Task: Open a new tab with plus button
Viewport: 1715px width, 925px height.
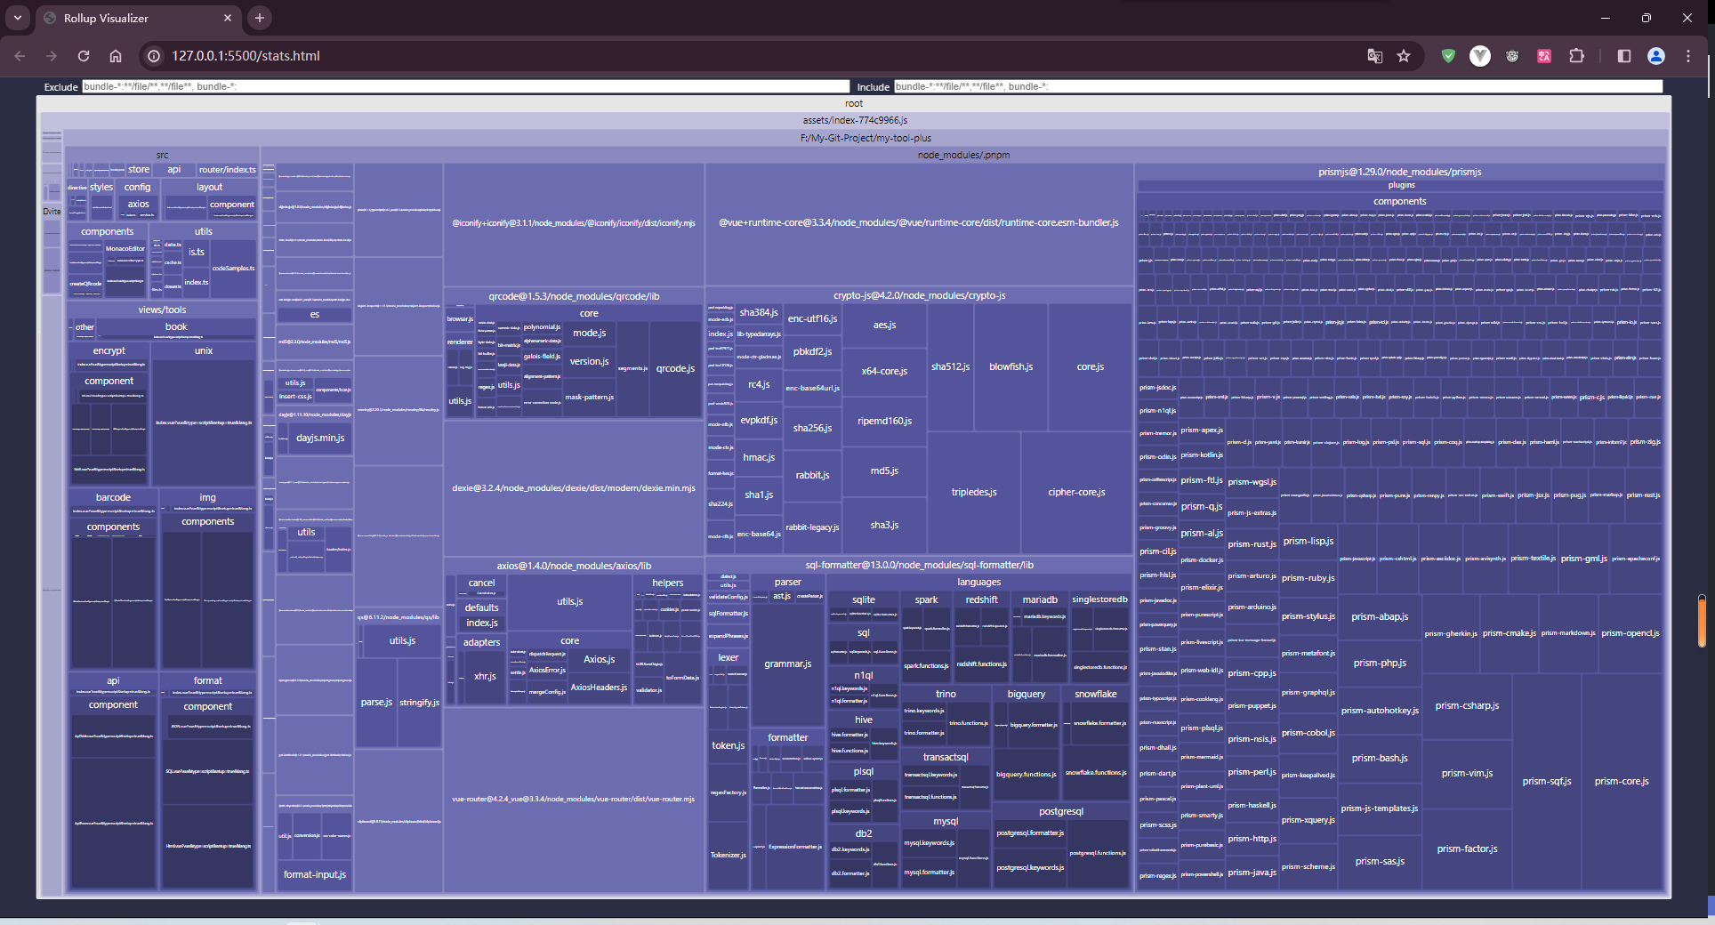Action: click(260, 18)
